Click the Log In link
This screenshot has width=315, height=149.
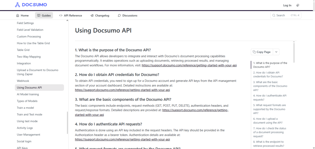click(x=287, y=6)
